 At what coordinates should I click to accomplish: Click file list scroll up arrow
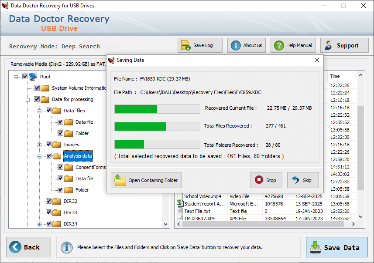pos(360,75)
